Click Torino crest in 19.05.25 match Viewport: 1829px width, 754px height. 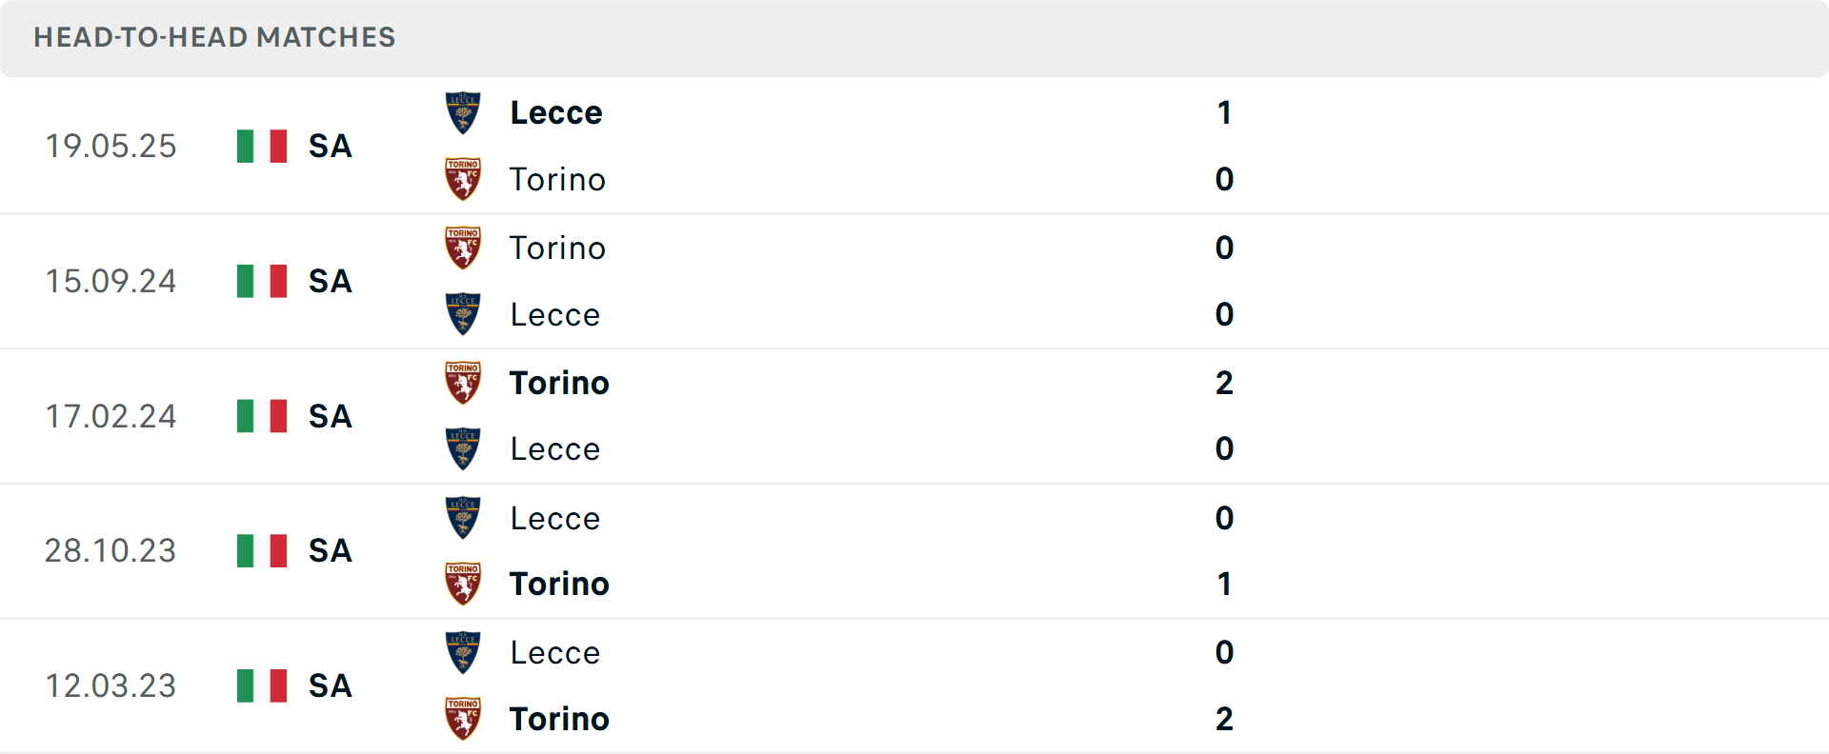(463, 179)
